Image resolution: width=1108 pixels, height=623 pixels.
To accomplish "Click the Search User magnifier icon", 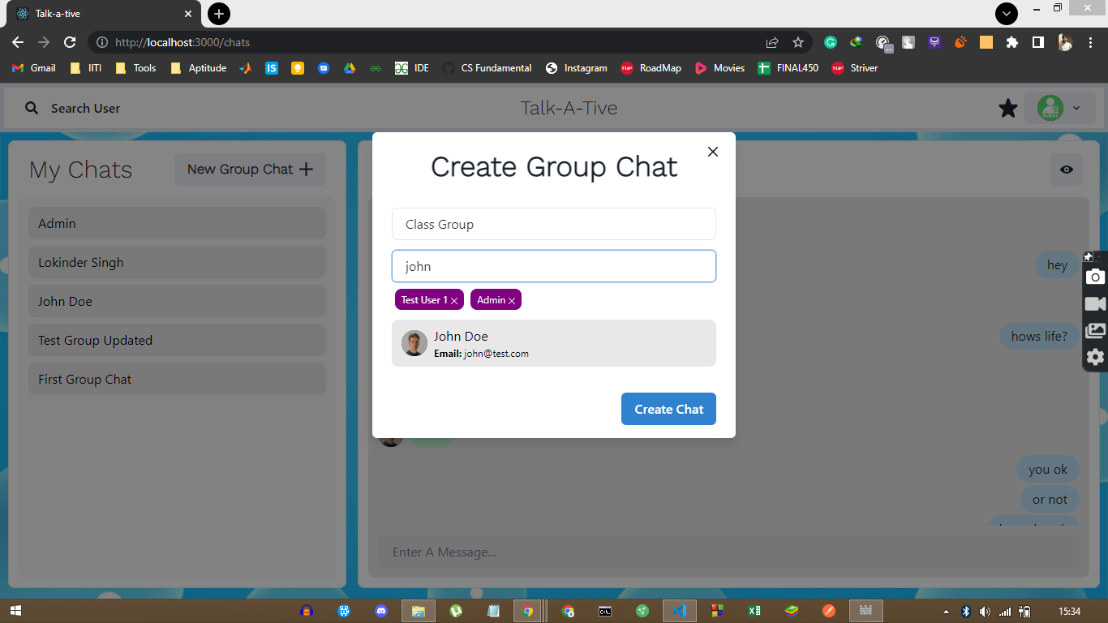I will pos(31,107).
